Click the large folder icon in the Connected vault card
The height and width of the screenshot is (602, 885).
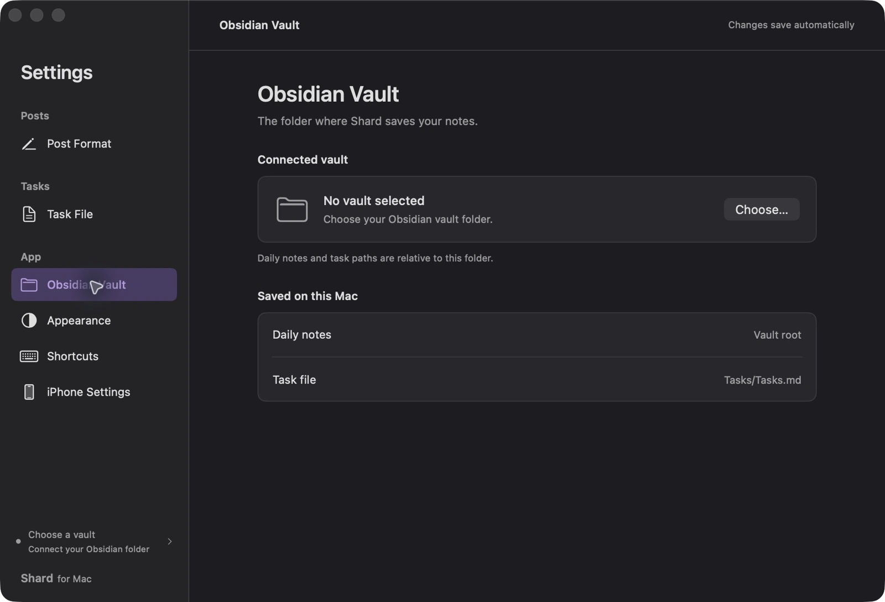coord(292,210)
